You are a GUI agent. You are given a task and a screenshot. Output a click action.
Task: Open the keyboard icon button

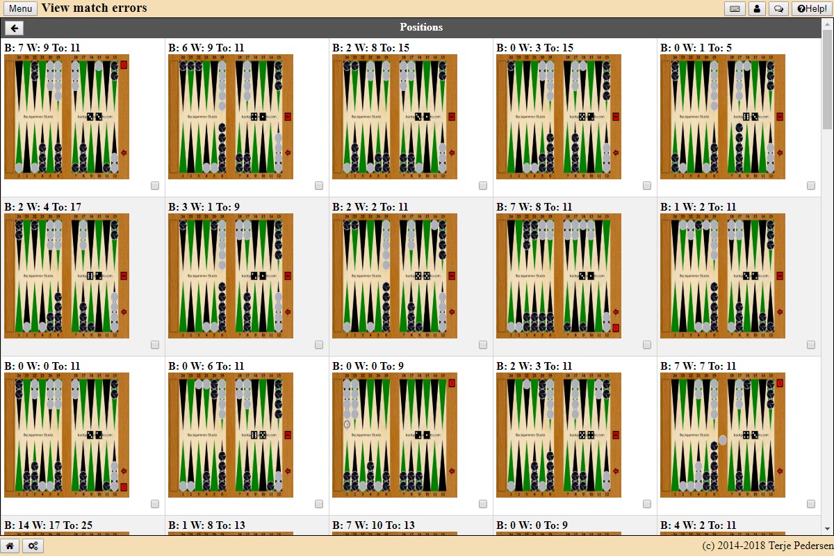tap(735, 9)
